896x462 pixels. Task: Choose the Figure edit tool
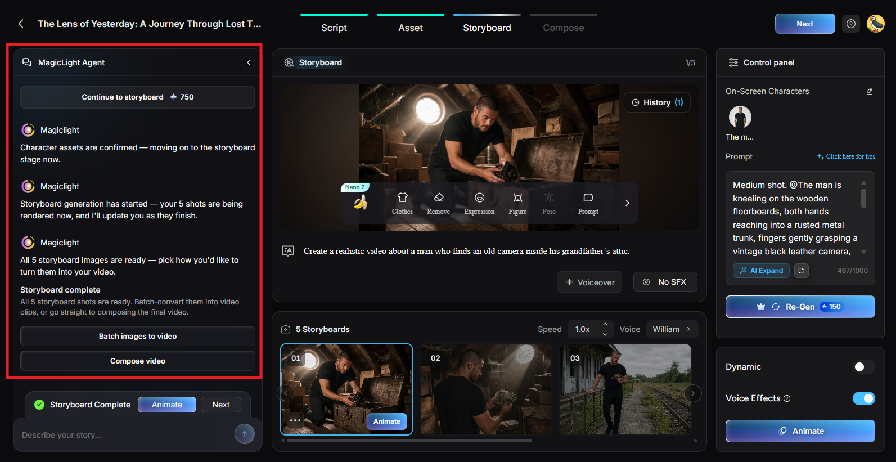[517, 203]
